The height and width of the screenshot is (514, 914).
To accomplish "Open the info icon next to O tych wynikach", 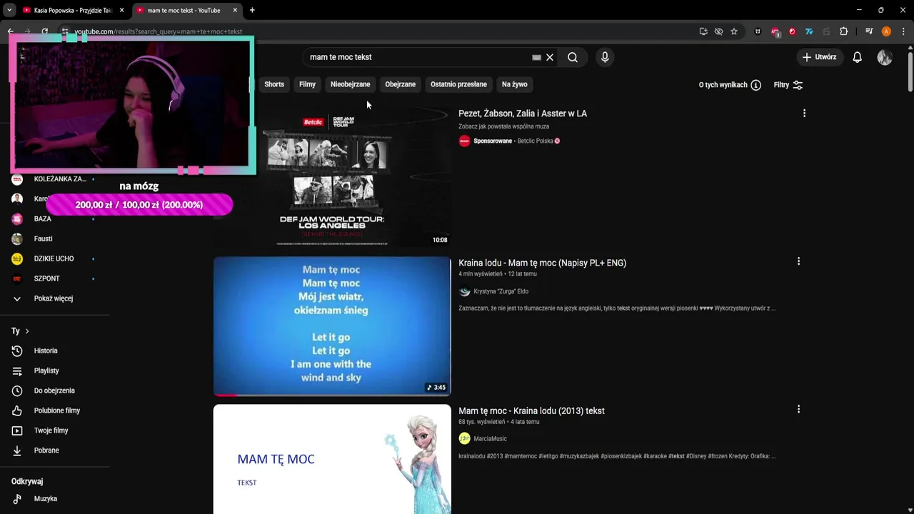I will click(756, 85).
